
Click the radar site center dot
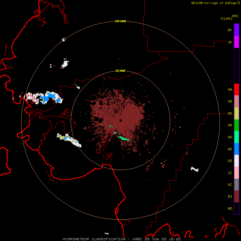coord(121,120)
